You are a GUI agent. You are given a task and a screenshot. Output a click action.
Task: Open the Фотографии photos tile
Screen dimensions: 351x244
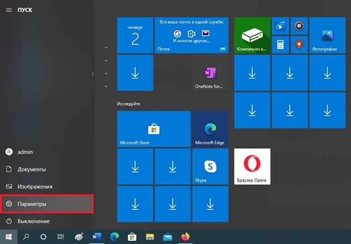tap(328, 36)
